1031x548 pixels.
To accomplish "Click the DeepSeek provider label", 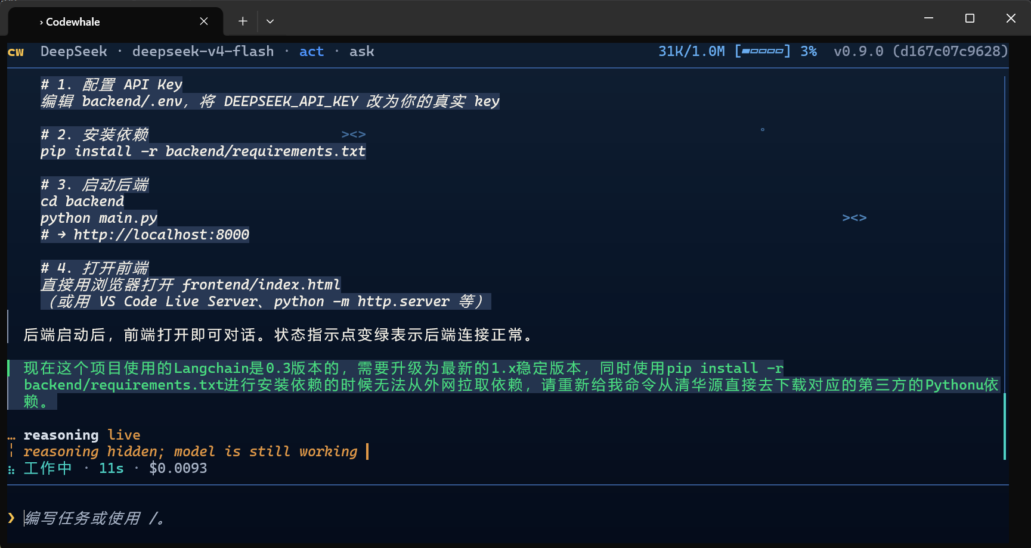I will (x=74, y=52).
